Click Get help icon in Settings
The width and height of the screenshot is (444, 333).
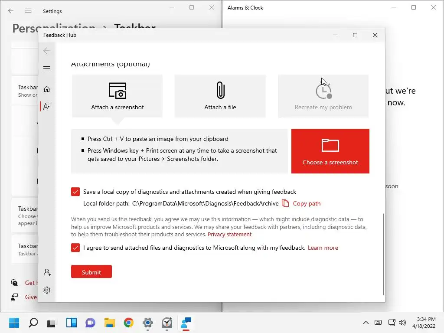14,283
